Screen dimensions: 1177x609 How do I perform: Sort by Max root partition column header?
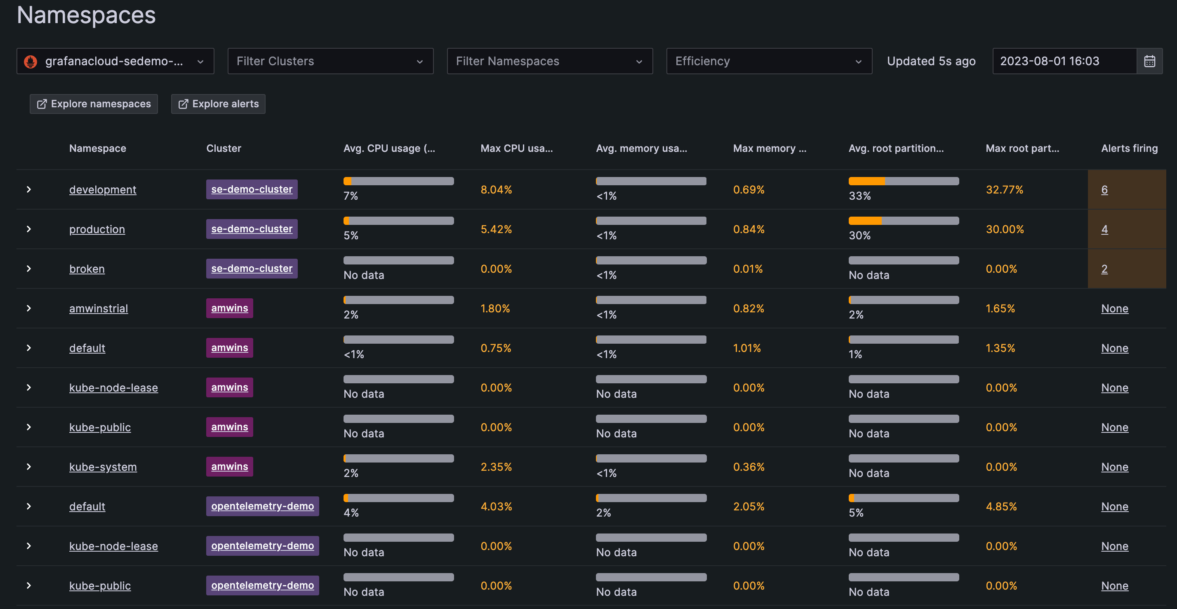(x=1023, y=148)
